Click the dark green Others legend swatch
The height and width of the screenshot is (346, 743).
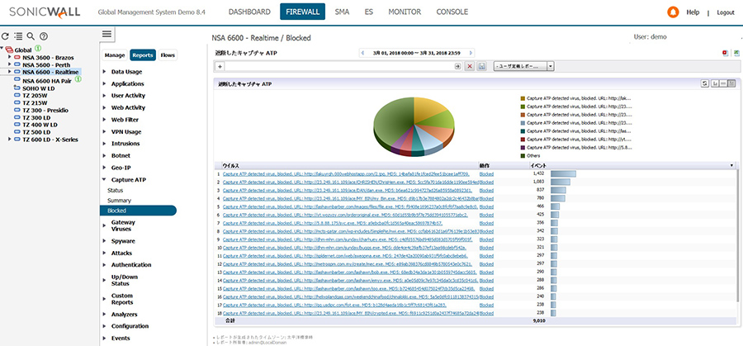click(x=523, y=155)
